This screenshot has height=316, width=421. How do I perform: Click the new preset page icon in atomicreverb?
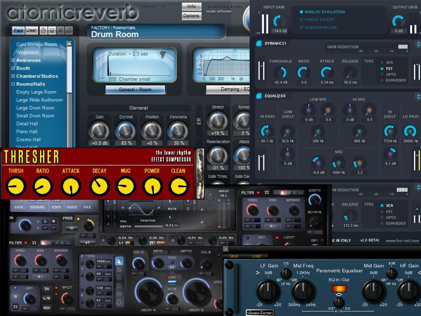(x=44, y=31)
